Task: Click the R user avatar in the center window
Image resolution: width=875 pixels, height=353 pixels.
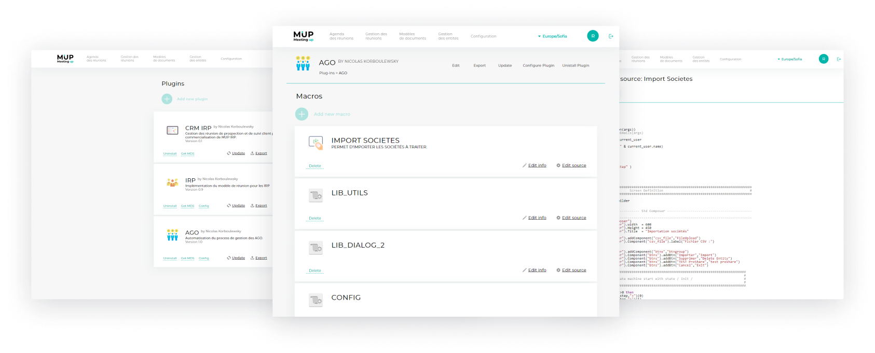Action: click(x=593, y=36)
